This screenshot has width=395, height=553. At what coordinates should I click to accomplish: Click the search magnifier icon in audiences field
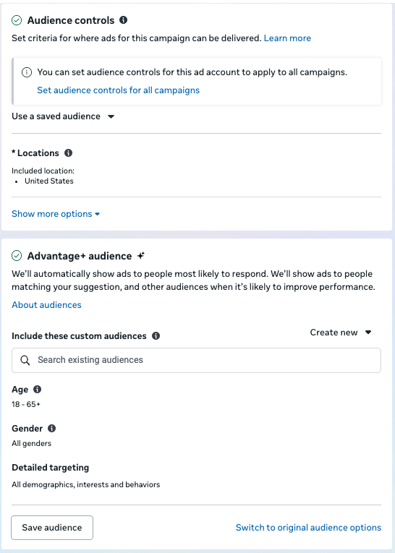[x=25, y=360]
